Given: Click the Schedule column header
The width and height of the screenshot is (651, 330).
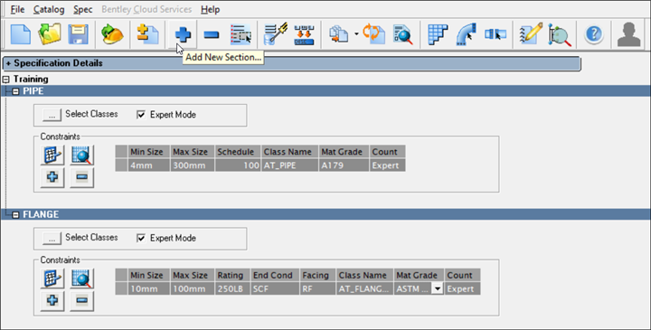Looking at the screenshot, I should [x=238, y=152].
